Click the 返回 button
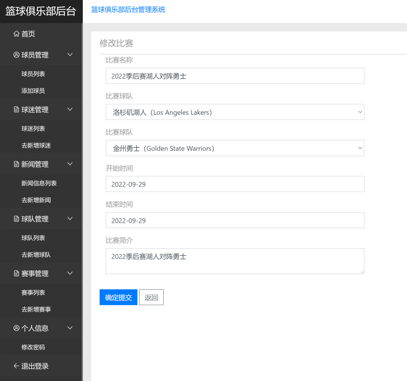 pyautogui.click(x=151, y=297)
